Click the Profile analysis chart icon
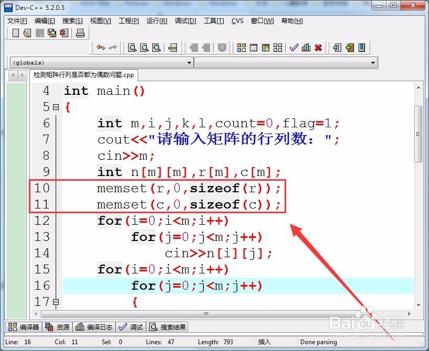 click(x=306, y=48)
